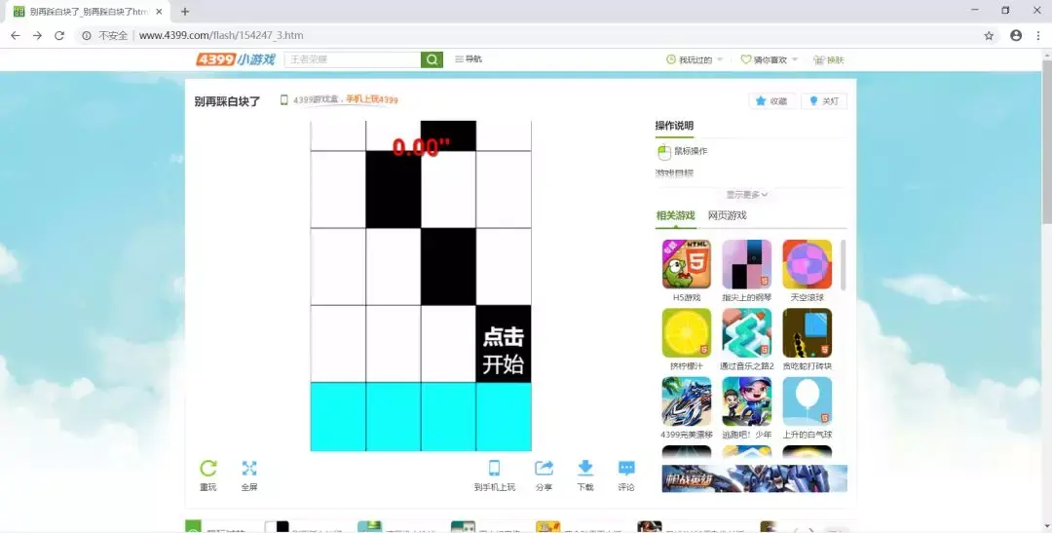Open the 导航 navigation menu

[x=469, y=59]
